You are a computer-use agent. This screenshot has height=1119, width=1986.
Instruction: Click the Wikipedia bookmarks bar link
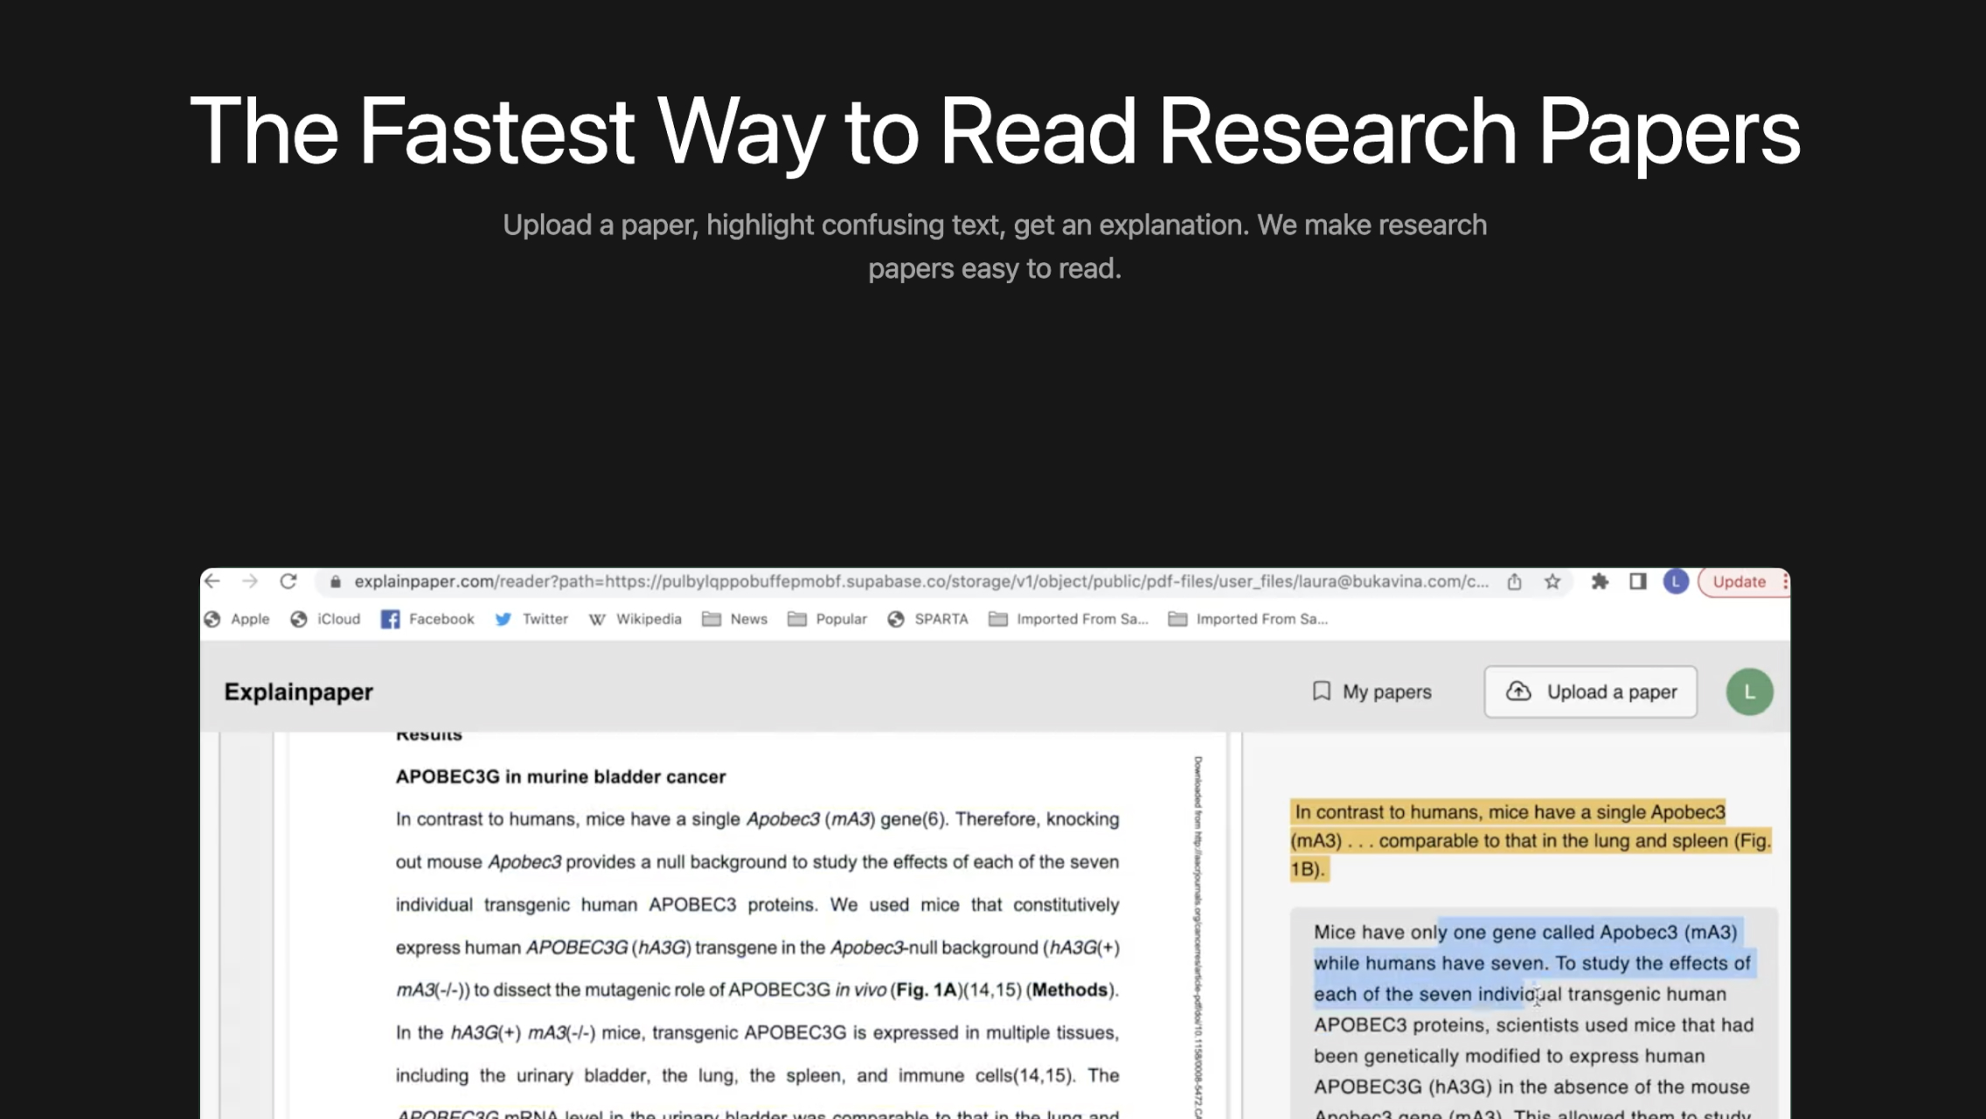coord(649,618)
